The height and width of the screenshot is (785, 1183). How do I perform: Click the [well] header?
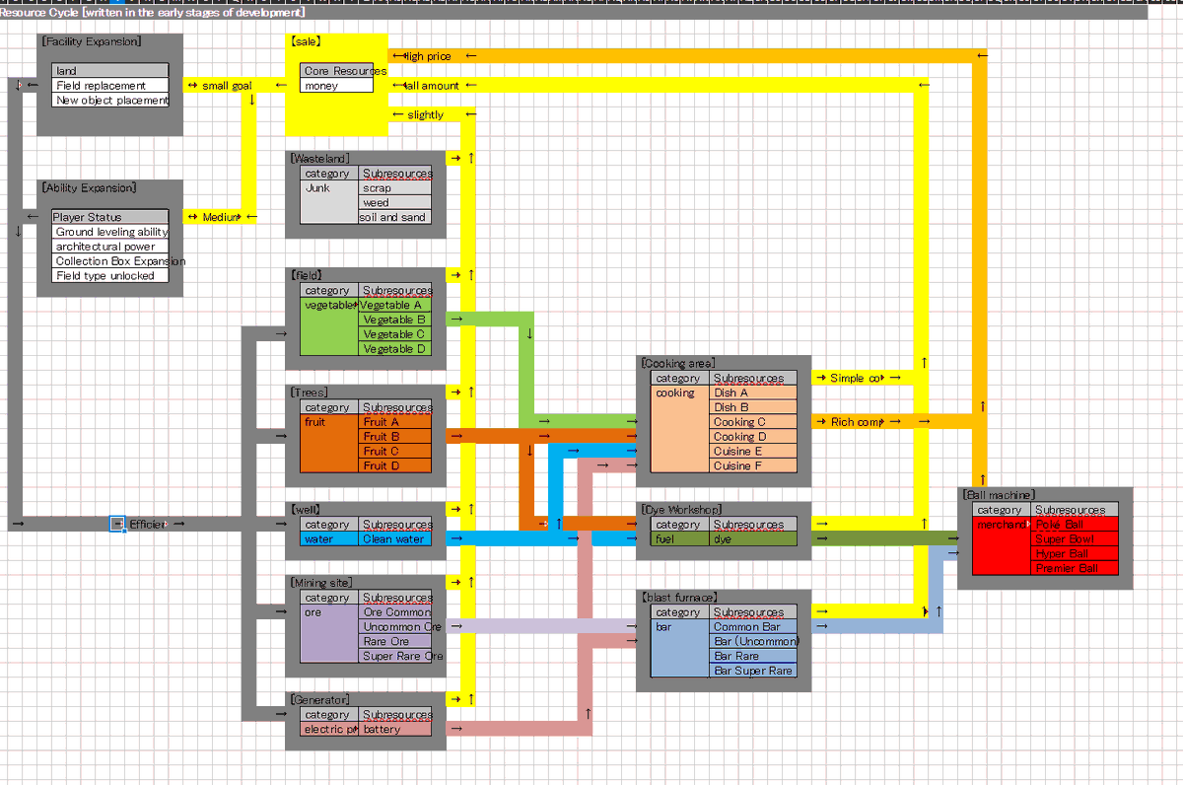click(x=306, y=510)
